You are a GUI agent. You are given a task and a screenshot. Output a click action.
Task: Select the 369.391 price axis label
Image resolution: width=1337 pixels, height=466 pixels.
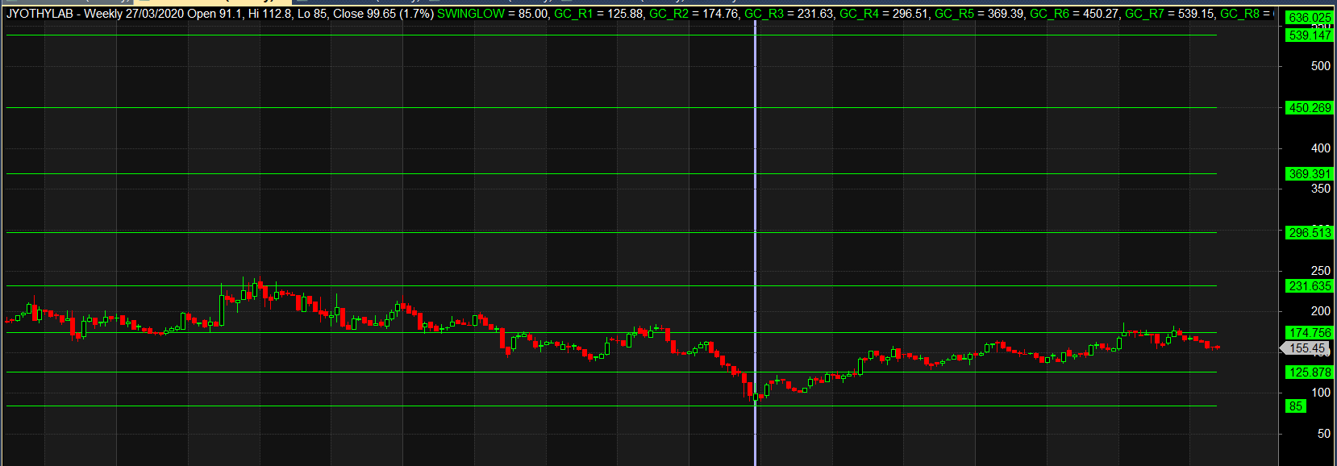(1310, 174)
